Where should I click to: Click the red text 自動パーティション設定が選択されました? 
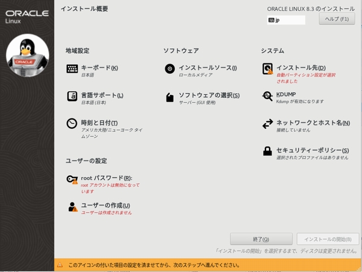coord(306,78)
